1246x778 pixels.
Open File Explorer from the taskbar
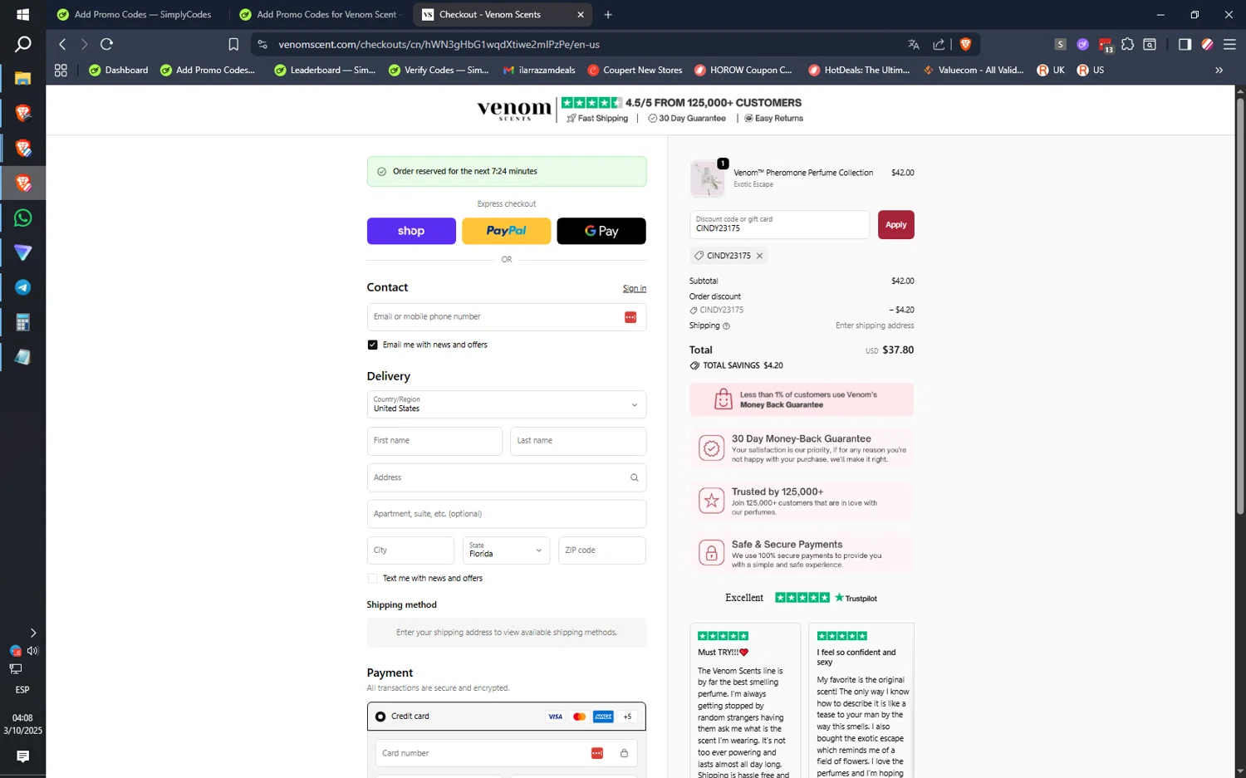point(22,78)
